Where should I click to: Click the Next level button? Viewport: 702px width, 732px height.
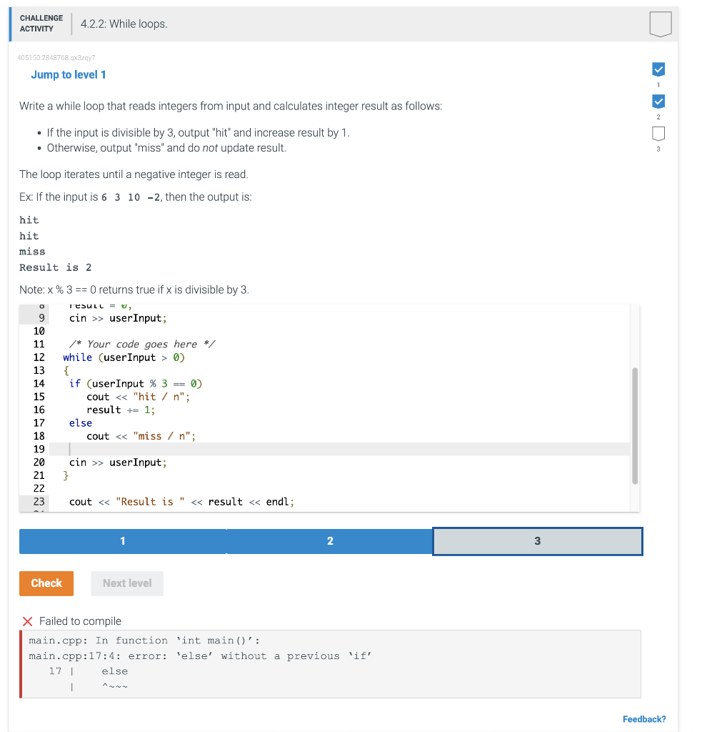click(127, 583)
